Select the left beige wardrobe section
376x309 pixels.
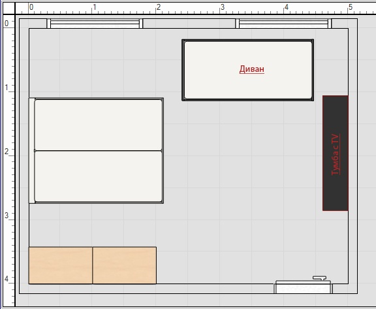(61, 265)
